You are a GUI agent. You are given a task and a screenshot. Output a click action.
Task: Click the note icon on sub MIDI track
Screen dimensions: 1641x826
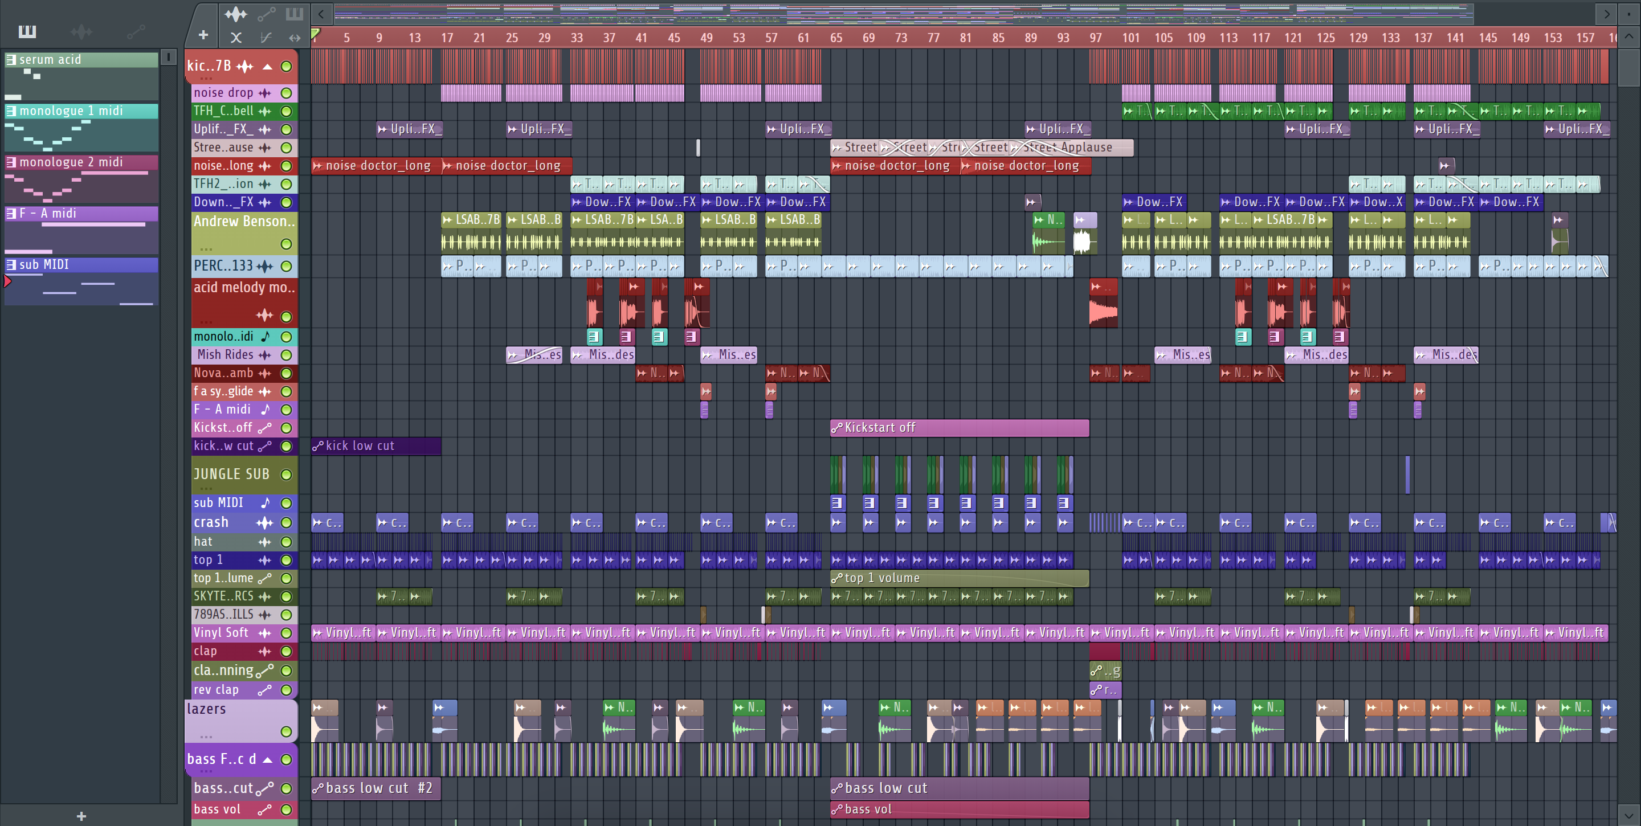265,503
